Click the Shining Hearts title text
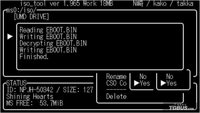The image size is (200, 113). [30, 96]
